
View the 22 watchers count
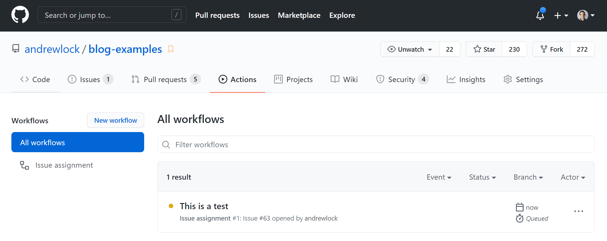(x=450, y=49)
